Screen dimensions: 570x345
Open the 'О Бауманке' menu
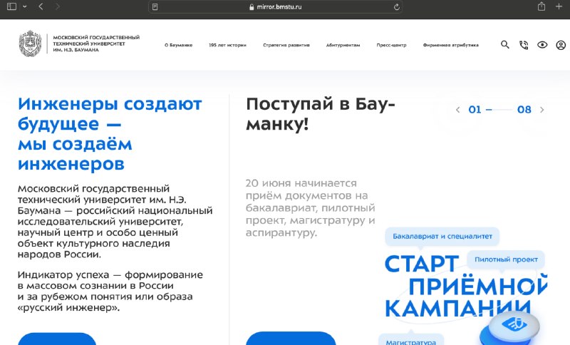point(179,45)
